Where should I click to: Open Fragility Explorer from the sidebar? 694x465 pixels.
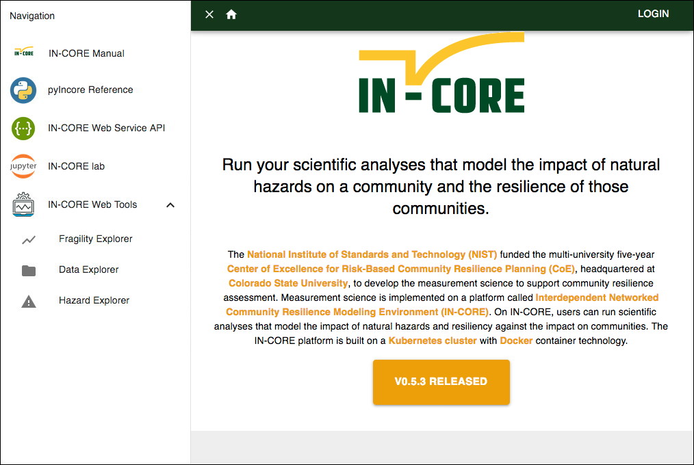coord(96,239)
